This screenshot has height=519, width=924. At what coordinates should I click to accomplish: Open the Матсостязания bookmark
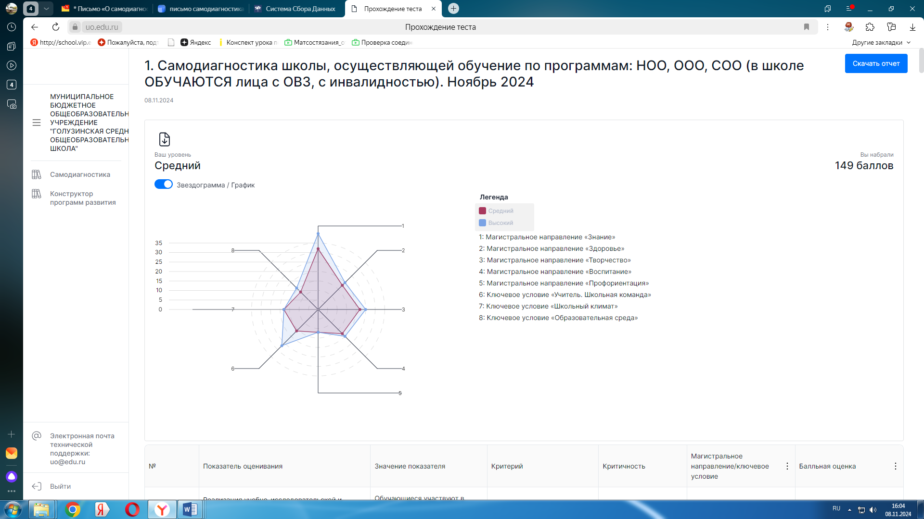(315, 42)
